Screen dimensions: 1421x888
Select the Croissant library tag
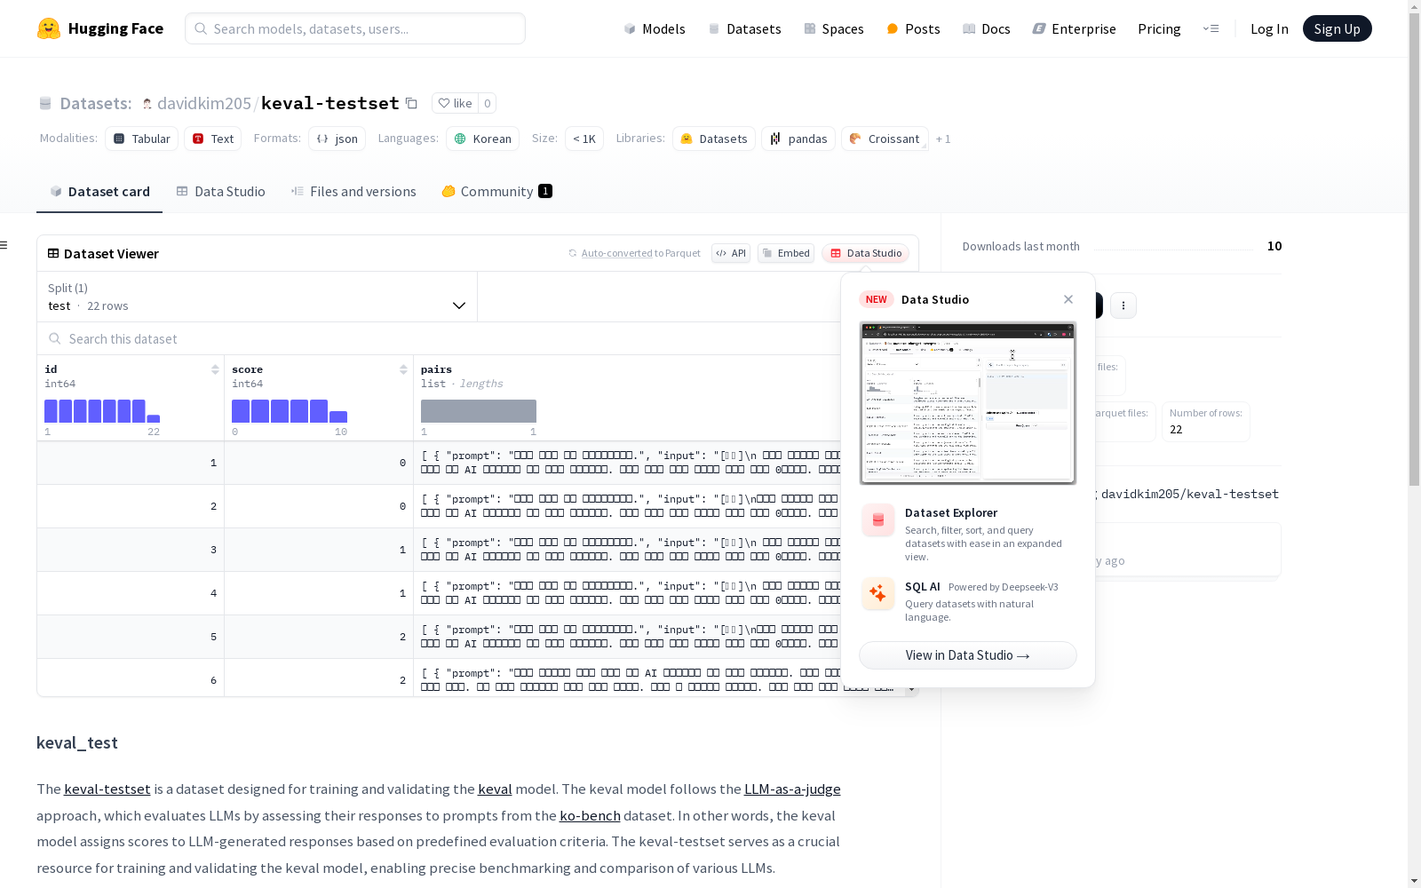click(x=885, y=139)
